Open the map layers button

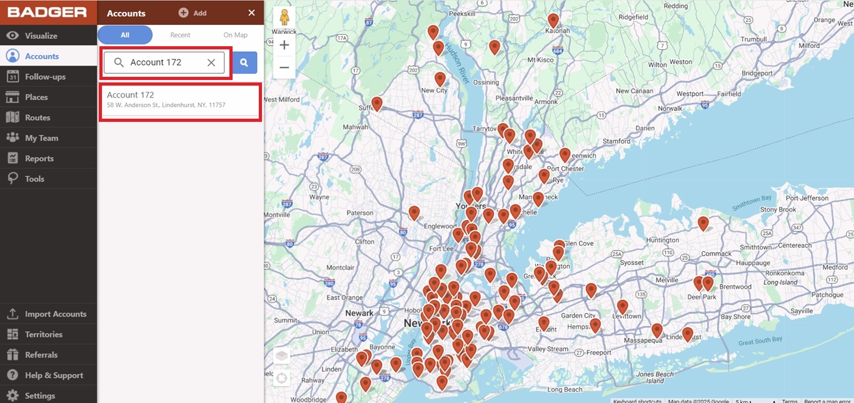[x=282, y=356]
